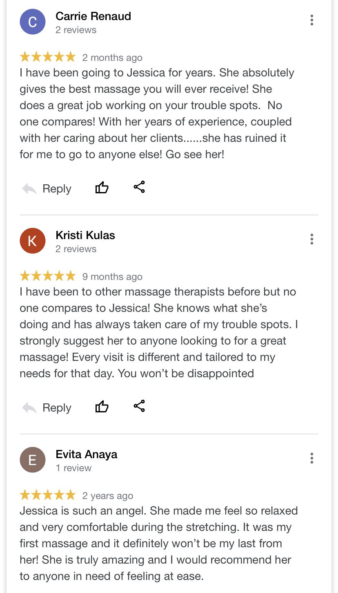Open options menu for Carrie Renaud's review

click(x=312, y=20)
